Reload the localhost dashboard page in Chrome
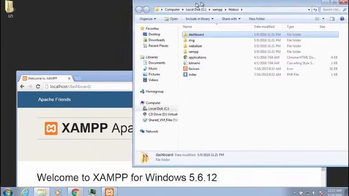Image resolution: width=349 pixels, height=196 pixels. point(38,87)
